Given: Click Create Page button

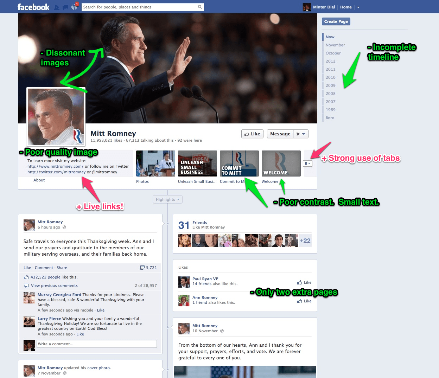Looking at the screenshot, I should point(336,21).
